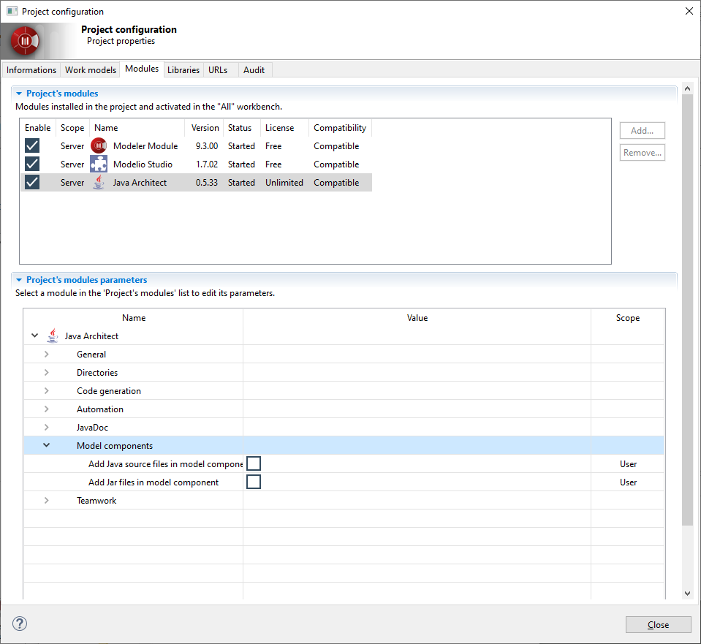Click User scope of Add Java source files row

pos(628,464)
